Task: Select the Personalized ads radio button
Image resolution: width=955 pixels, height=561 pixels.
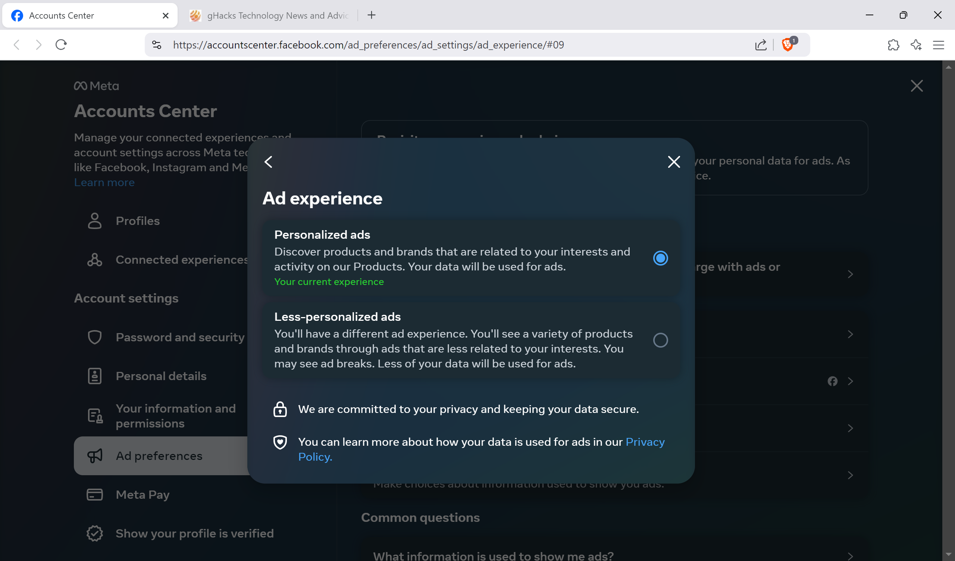Action: (661, 258)
